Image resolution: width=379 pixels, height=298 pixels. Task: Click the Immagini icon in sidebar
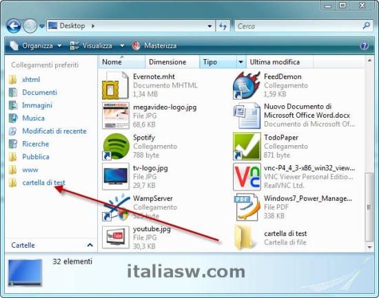click(13, 105)
